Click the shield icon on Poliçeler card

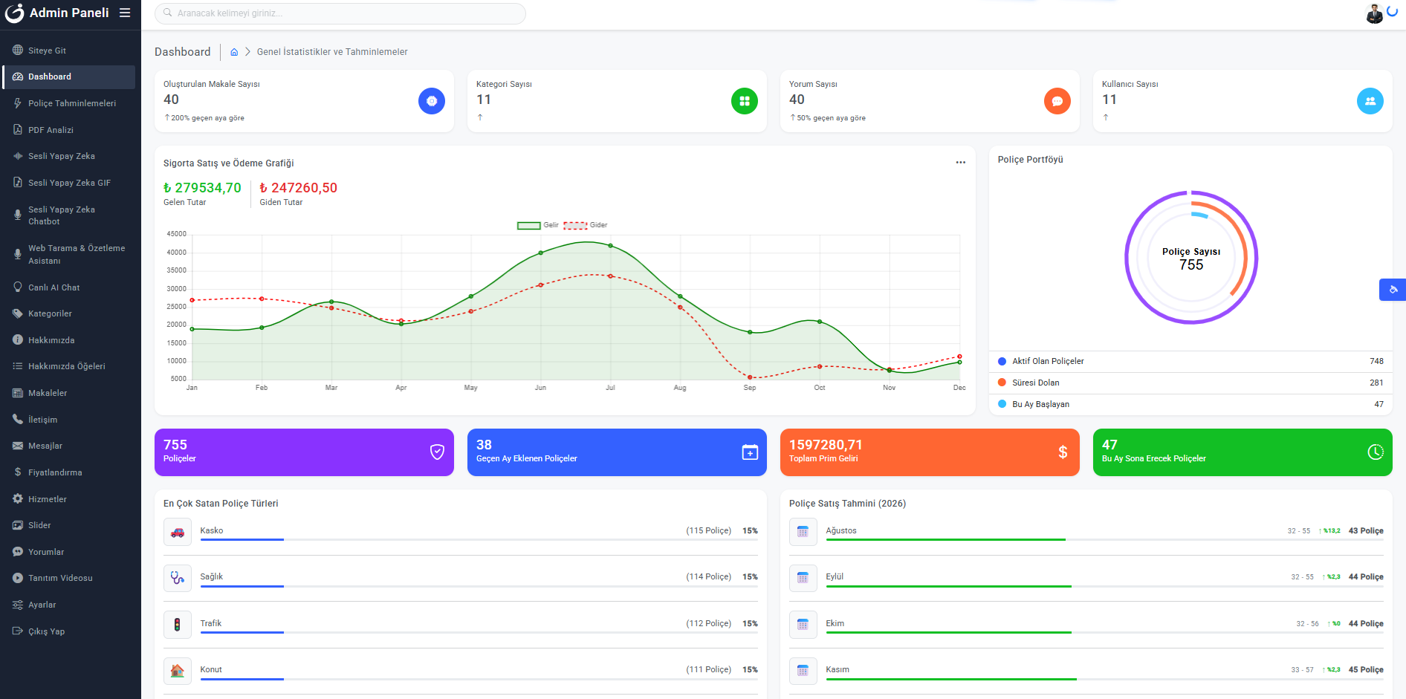coord(438,452)
